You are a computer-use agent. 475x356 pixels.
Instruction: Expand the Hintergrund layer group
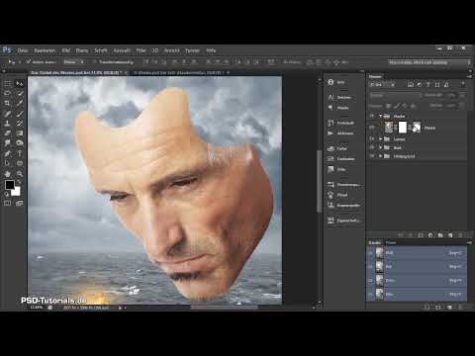coord(380,156)
